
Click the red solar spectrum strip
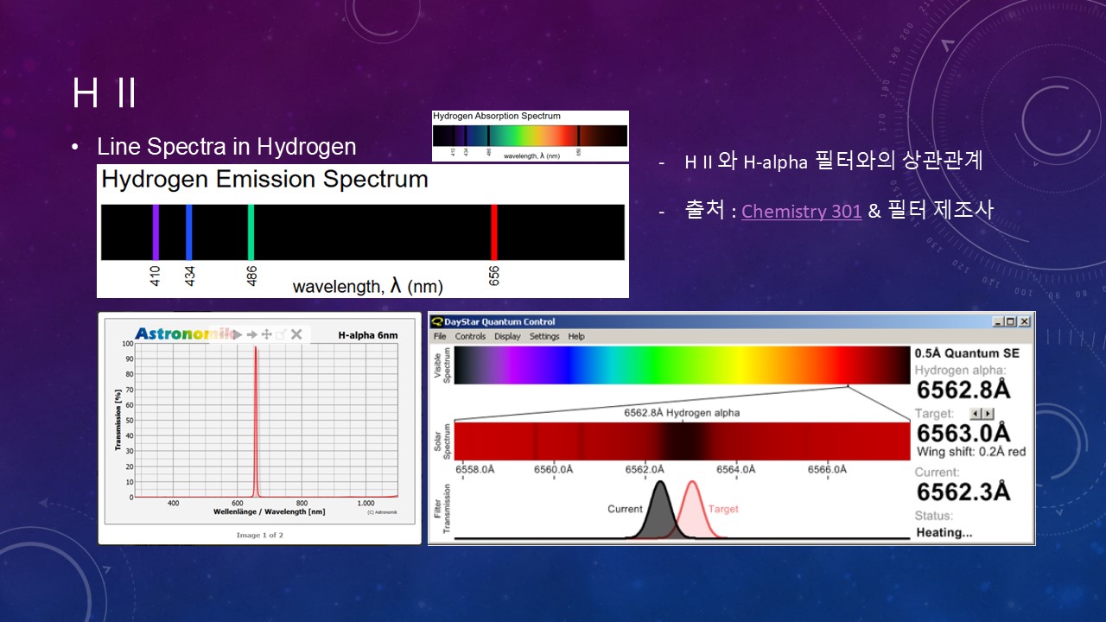(x=681, y=441)
